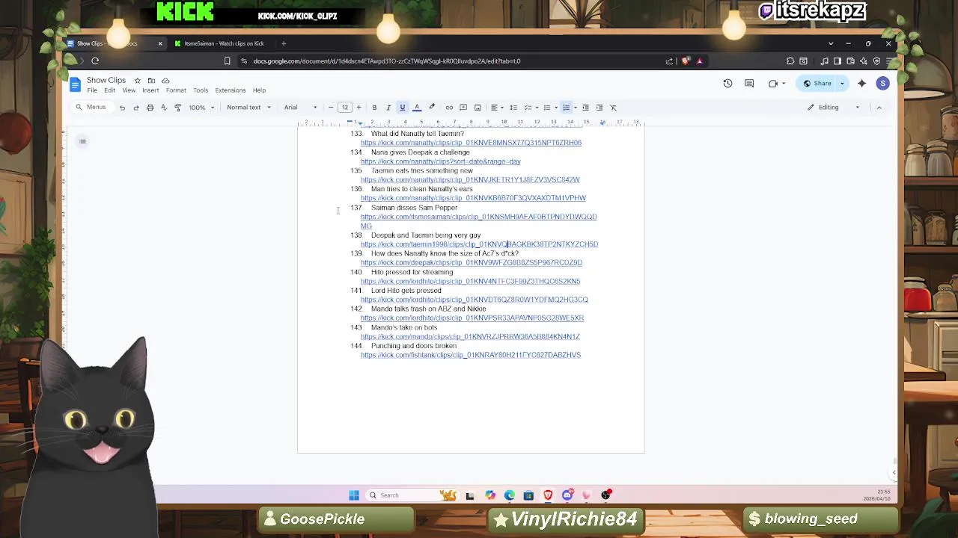
Task: Click the Share button
Action: coord(817,84)
